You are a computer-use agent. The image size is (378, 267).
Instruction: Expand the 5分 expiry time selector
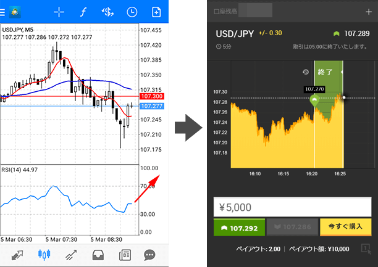(223, 47)
